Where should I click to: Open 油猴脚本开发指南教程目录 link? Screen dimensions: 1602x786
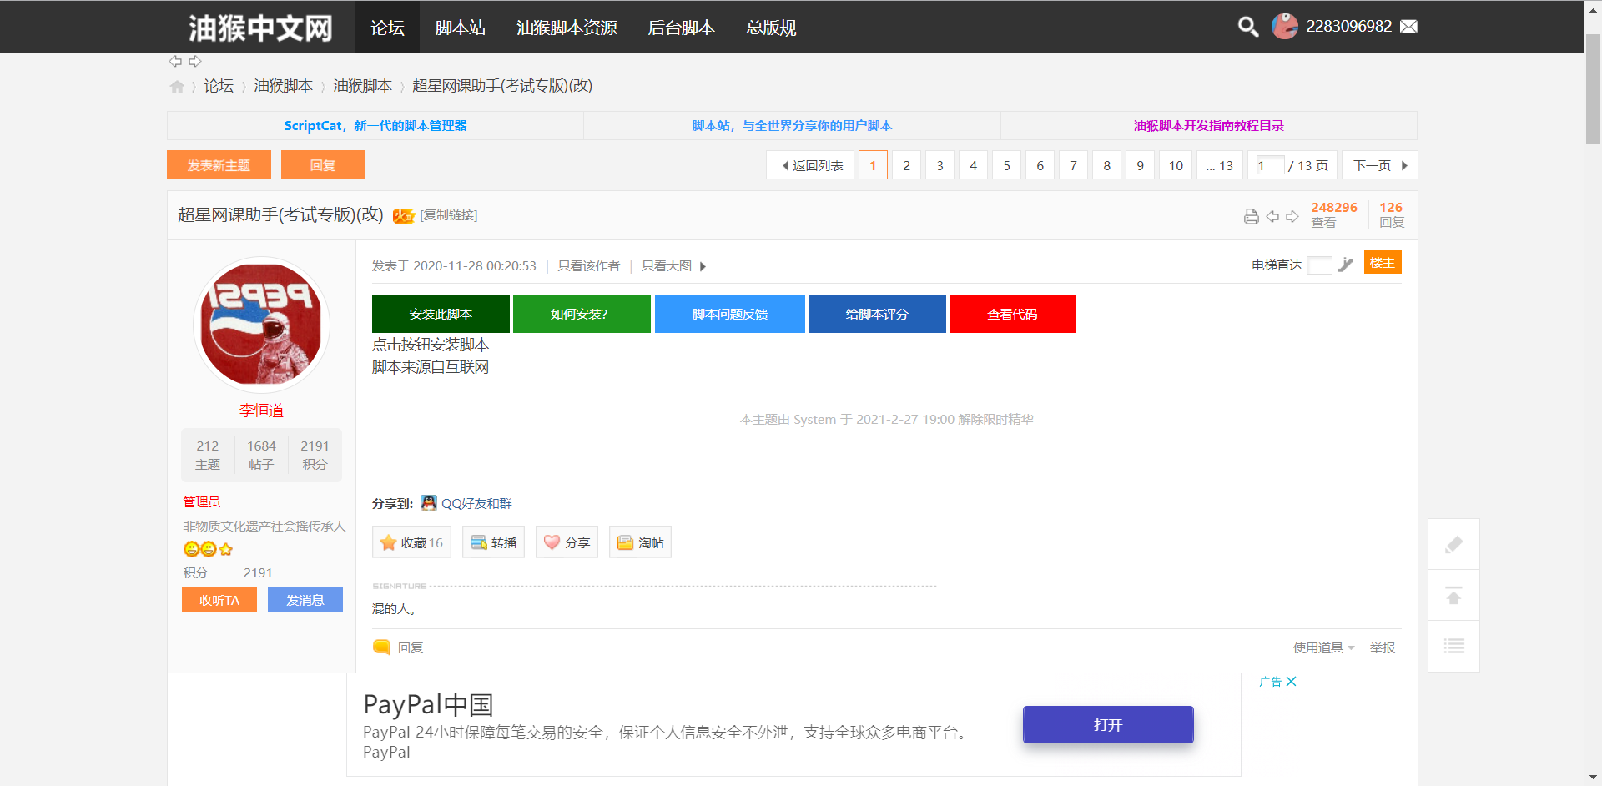point(1209,125)
